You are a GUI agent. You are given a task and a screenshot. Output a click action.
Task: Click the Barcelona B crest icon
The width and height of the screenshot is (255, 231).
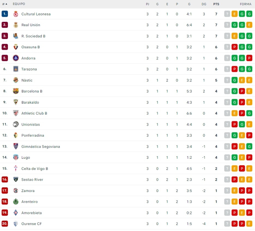point(16,91)
